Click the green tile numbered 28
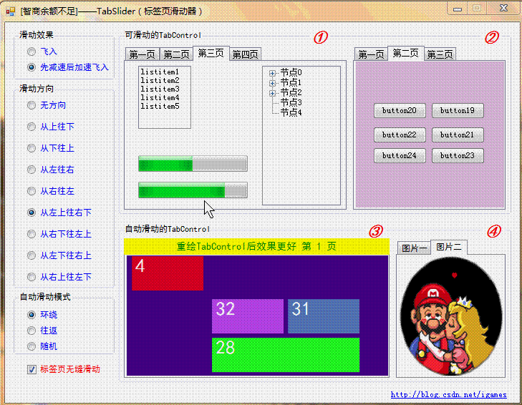 286,355
